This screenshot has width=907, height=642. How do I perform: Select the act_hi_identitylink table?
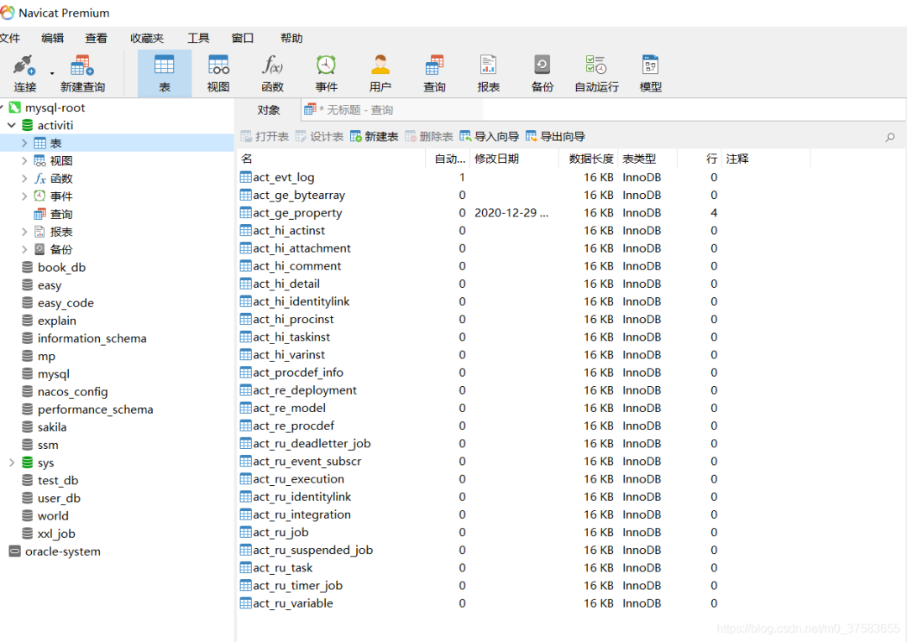click(x=301, y=301)
